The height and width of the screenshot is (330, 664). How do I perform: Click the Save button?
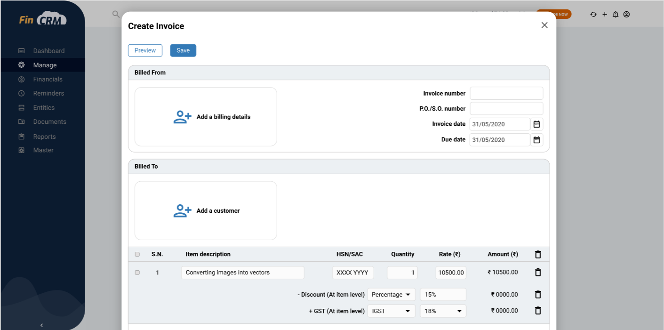click(183, 50)
